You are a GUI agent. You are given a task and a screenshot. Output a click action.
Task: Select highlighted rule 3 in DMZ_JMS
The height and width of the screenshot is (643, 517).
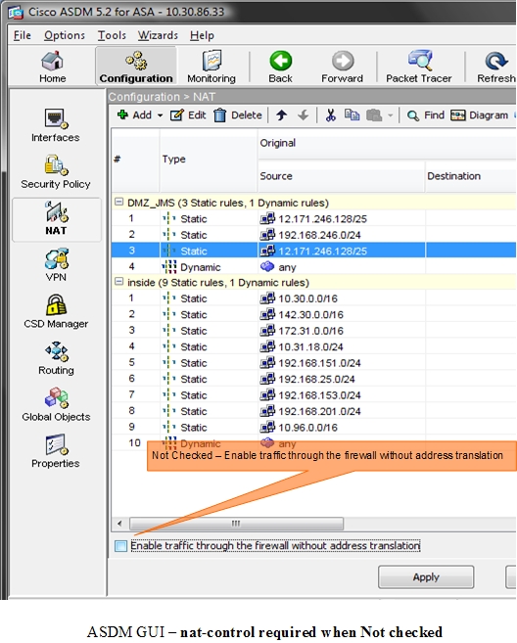pyautogui.click(x=314, y=251)
